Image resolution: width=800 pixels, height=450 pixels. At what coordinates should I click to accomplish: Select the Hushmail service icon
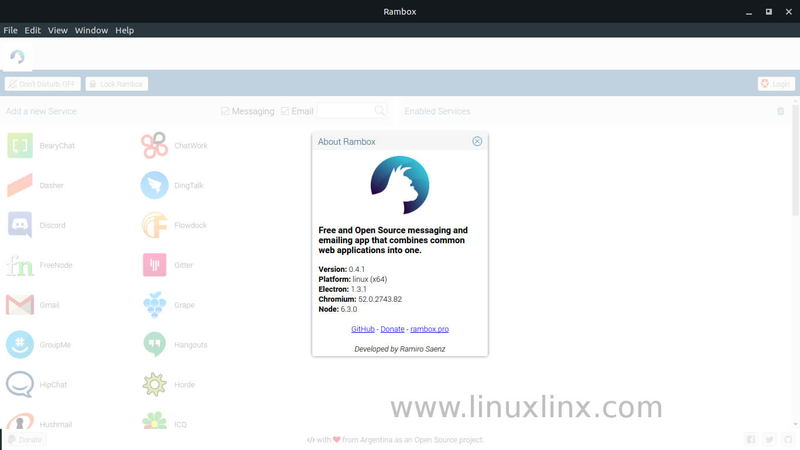click(x=20, y=420)
